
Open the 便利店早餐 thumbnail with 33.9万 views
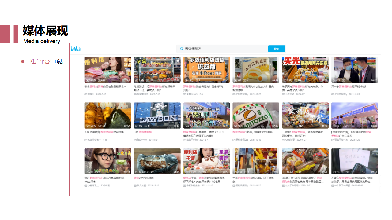305,116
